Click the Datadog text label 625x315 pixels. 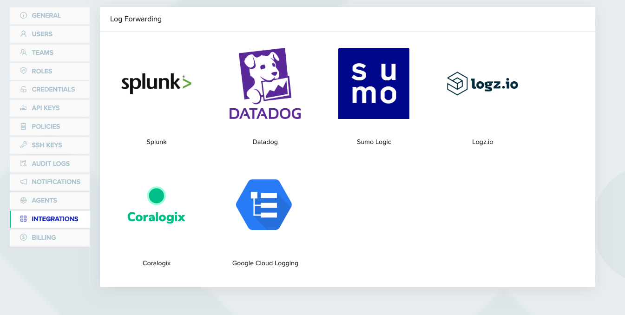click(x=265, y=142)
